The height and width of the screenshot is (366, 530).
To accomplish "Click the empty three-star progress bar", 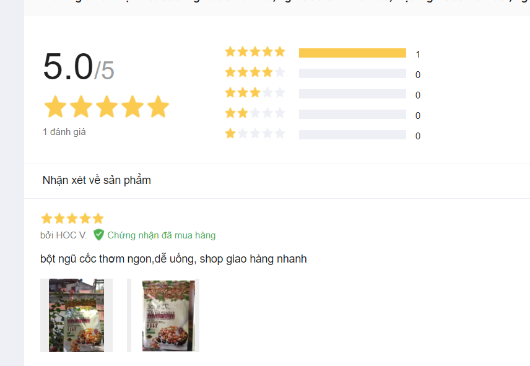I will pos(352,94).
